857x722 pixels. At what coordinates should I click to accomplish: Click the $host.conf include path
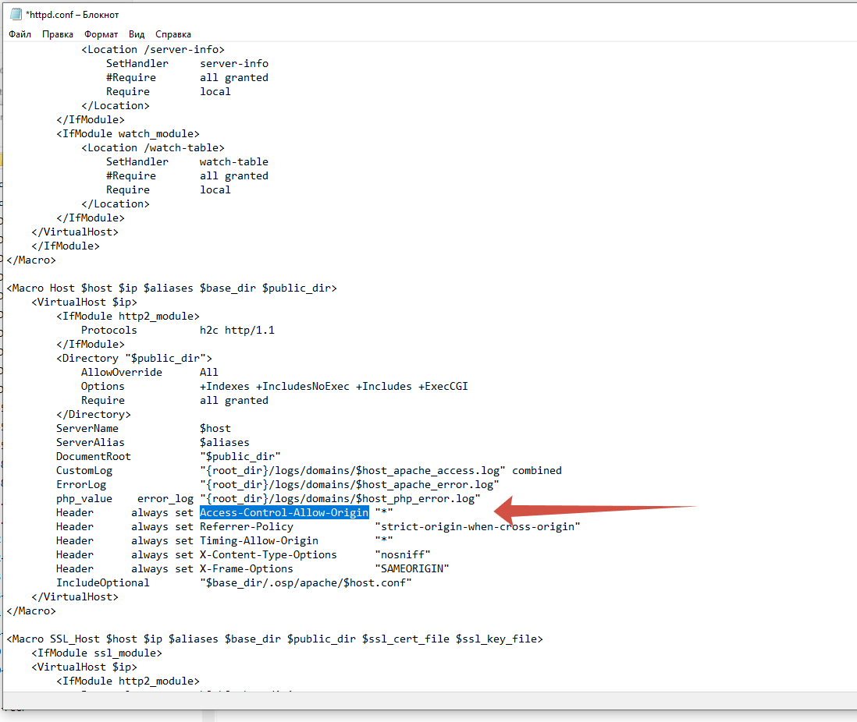pyautogui.click(x=305, y=583)
